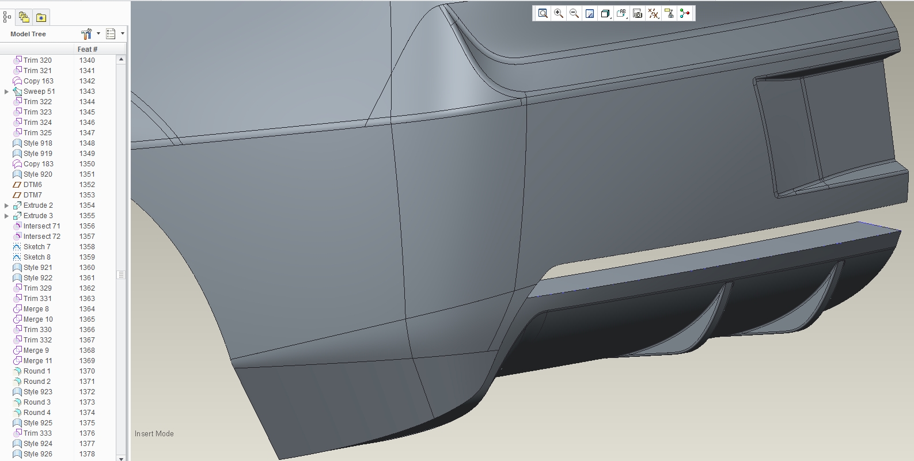Open the Display Style cube icon

pos(605,13)
